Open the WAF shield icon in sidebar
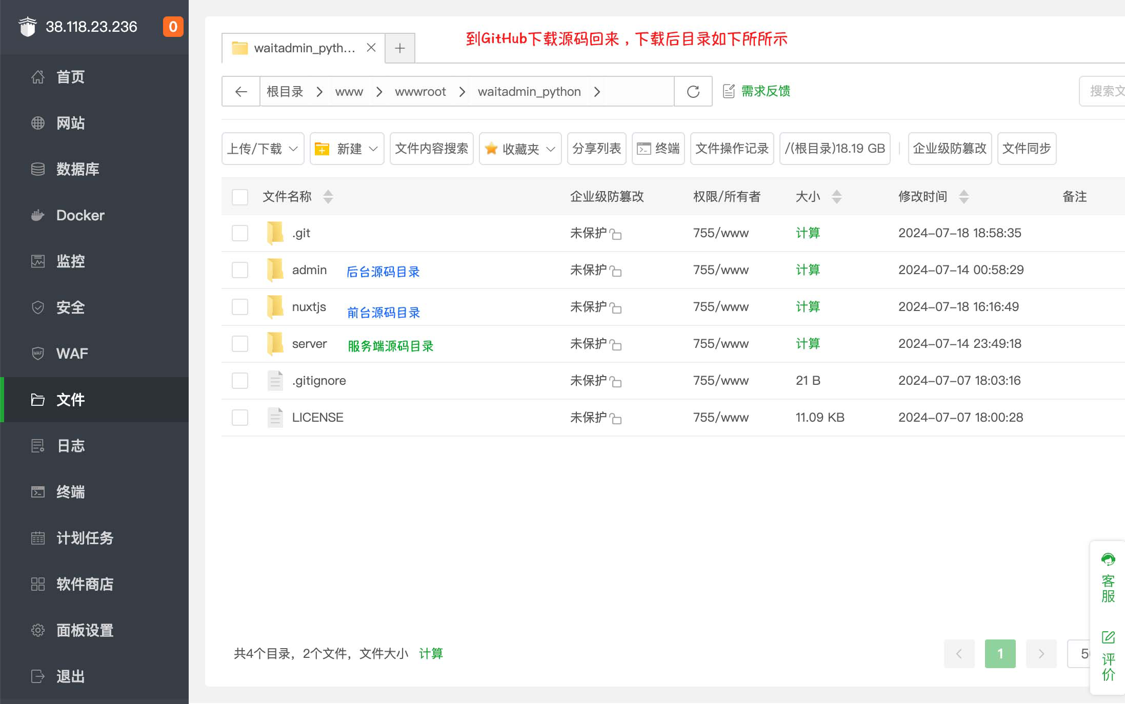1125x704 pixels. (38, 354)
